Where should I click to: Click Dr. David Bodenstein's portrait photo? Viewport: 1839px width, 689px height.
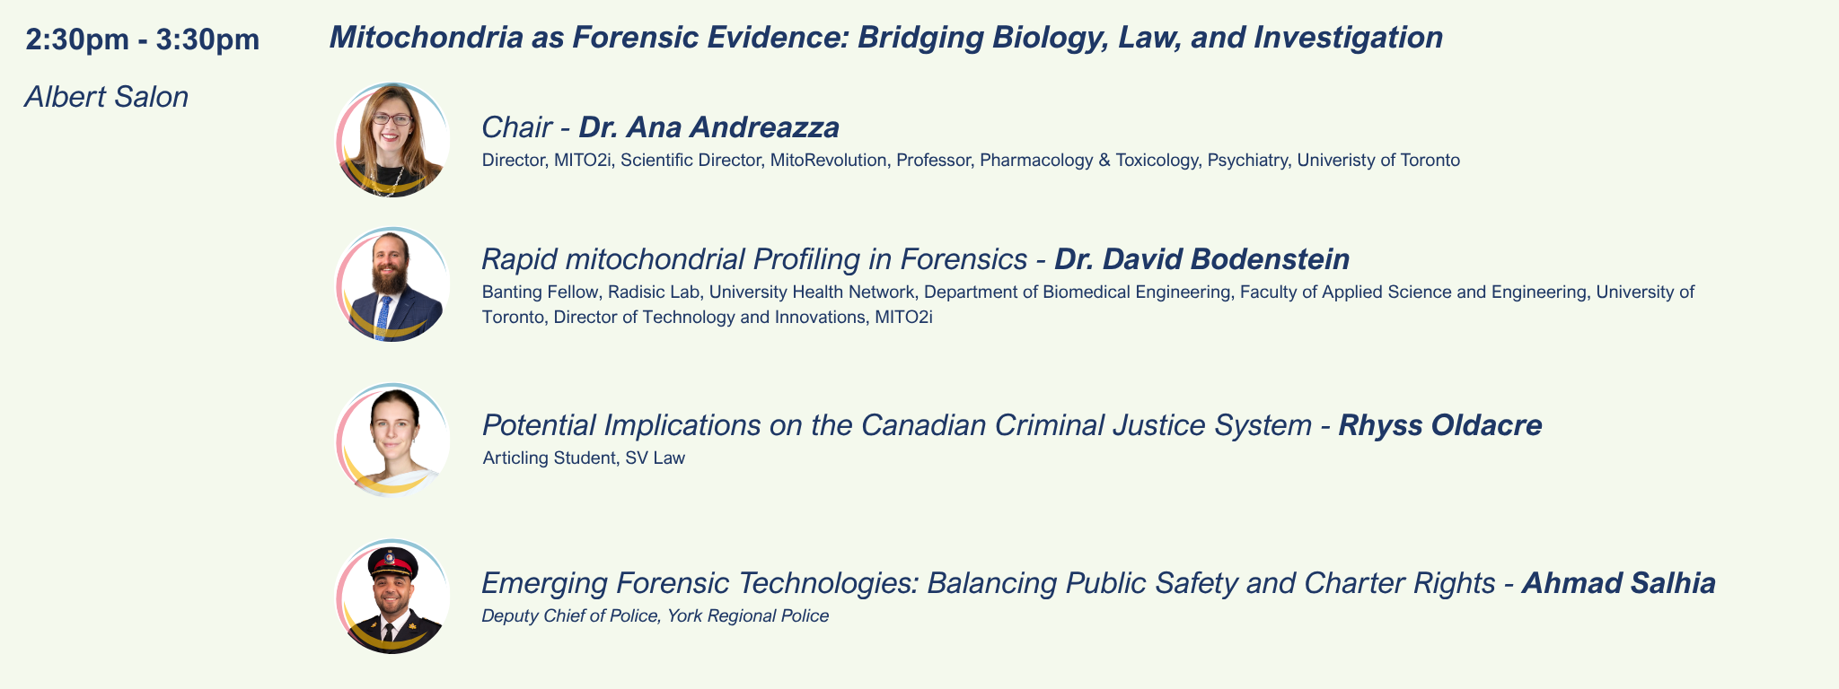392,284
